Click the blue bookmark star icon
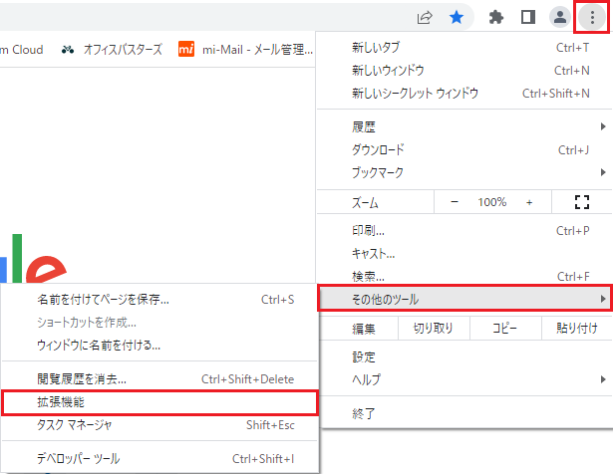Viewport: 613px width, 474px height. (455, 16)
